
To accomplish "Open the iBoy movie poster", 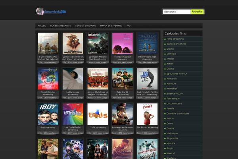I will point(48,114).
